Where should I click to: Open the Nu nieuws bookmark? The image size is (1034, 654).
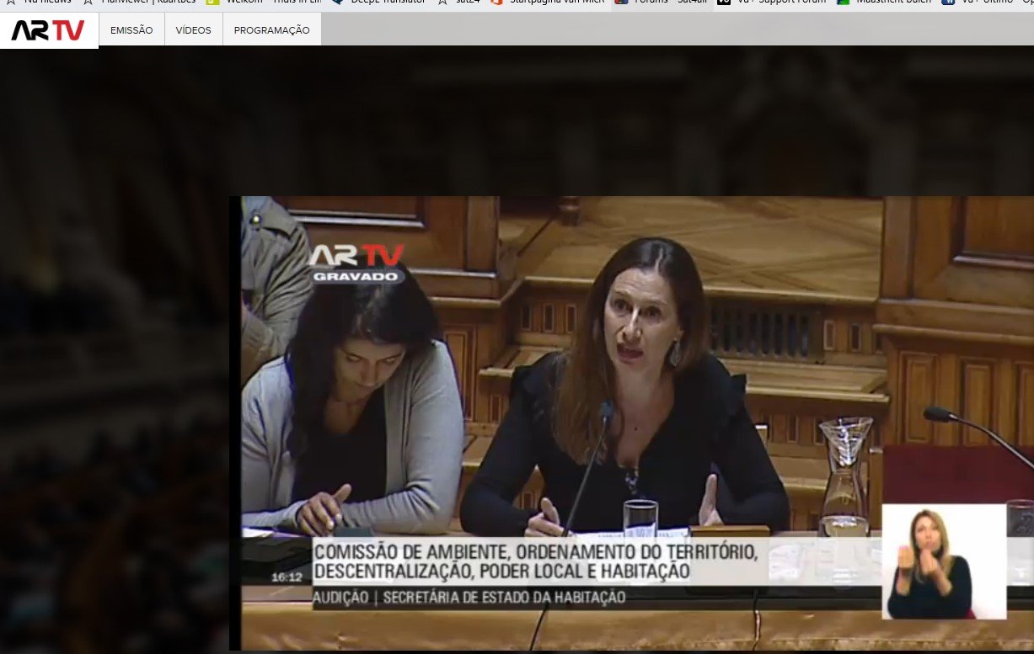42,3
